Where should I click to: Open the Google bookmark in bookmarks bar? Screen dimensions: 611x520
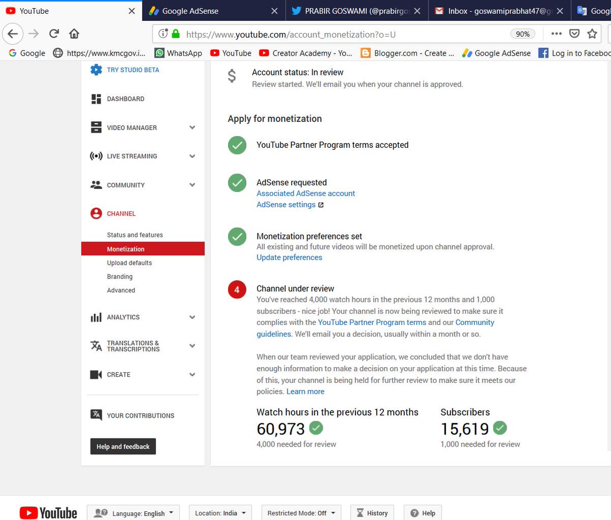26,53
